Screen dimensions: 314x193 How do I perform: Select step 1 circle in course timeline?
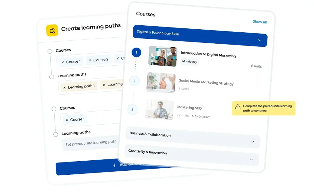[x=136, y=53]
